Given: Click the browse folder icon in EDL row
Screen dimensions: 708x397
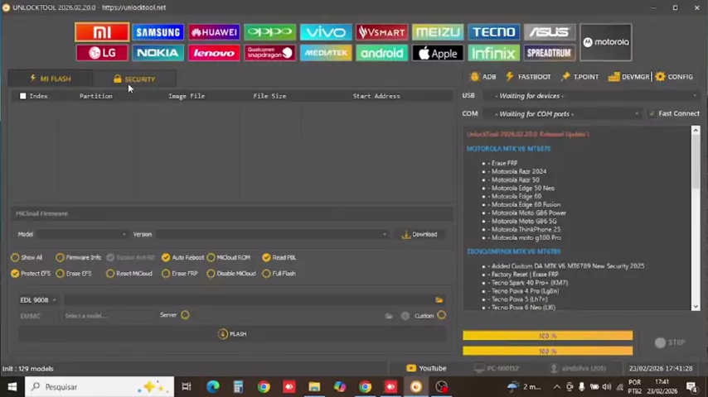Looking at the screenshot, I should click(x=439, y=300).
